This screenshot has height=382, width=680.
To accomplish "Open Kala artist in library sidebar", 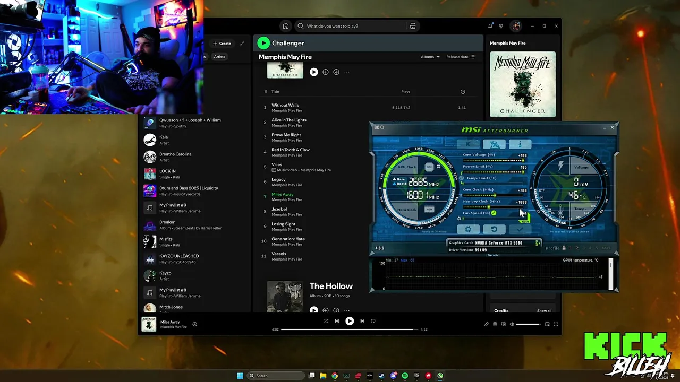I will pos(194,140).
